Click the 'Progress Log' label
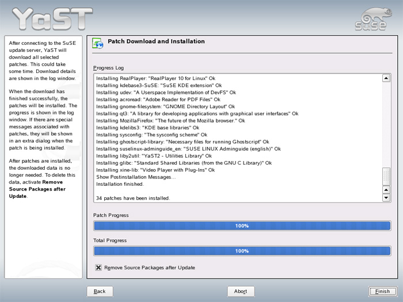Image resolution: width=403 pixels, height=302 pixels. (x=108, y=68)
